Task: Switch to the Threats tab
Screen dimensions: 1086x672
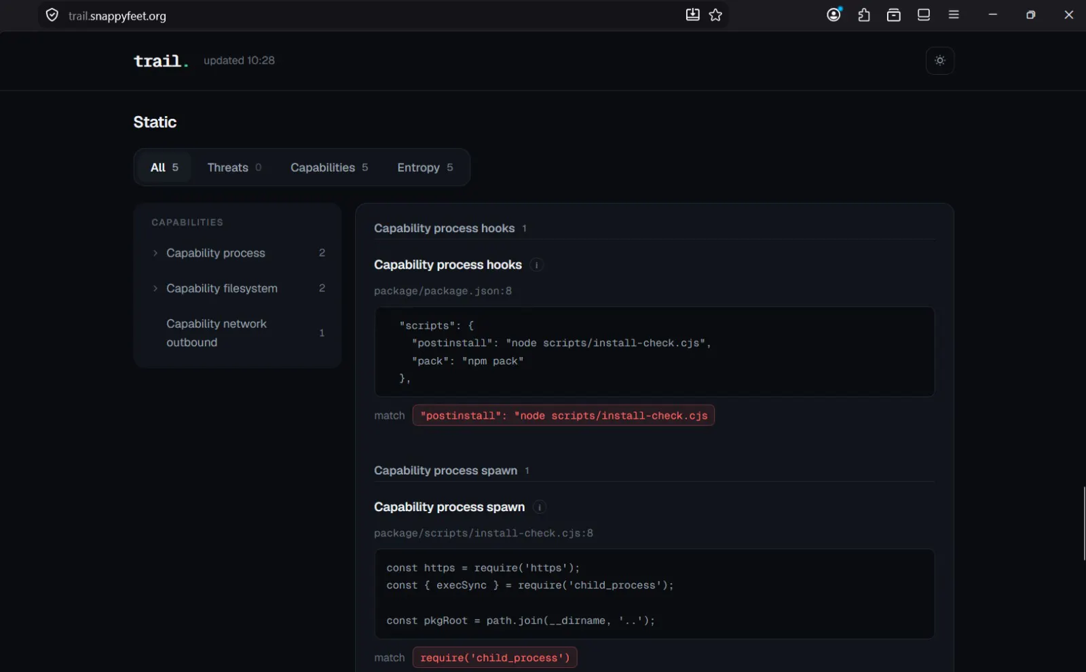Action: click(234, 168)
